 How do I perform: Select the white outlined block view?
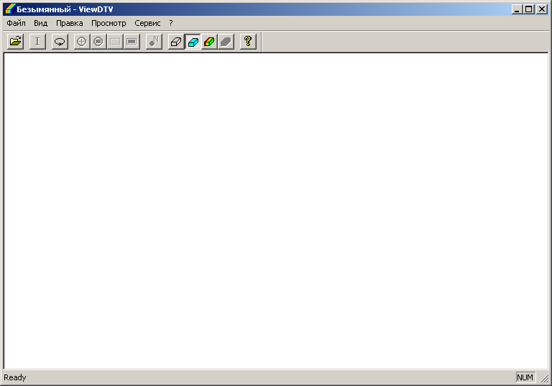pos(176,42)
